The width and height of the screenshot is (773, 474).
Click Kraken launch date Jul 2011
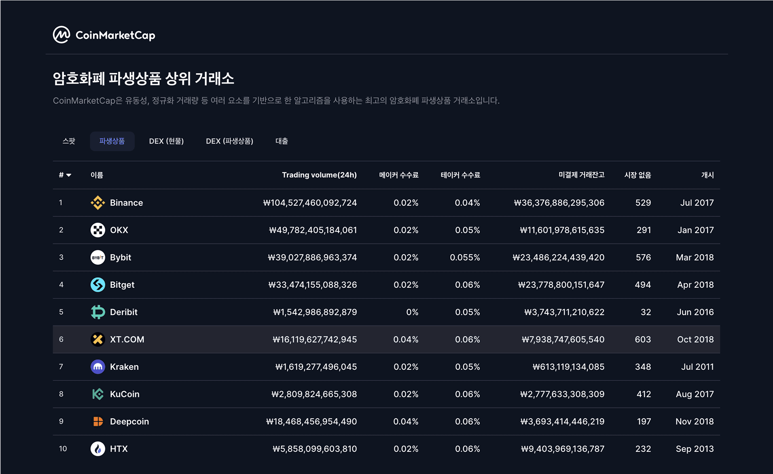[x=697, y=367]
